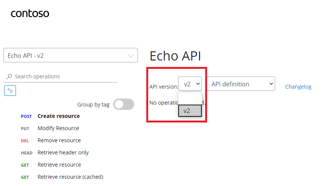
Task: Click the add filter funnel icon
Action: (x=10, y=91)
